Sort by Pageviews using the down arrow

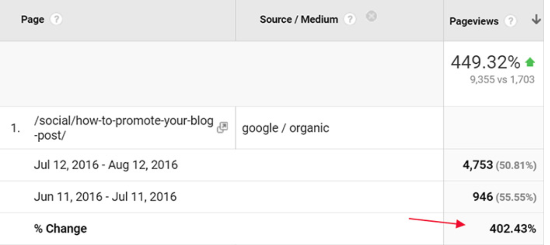coord(536,20)
